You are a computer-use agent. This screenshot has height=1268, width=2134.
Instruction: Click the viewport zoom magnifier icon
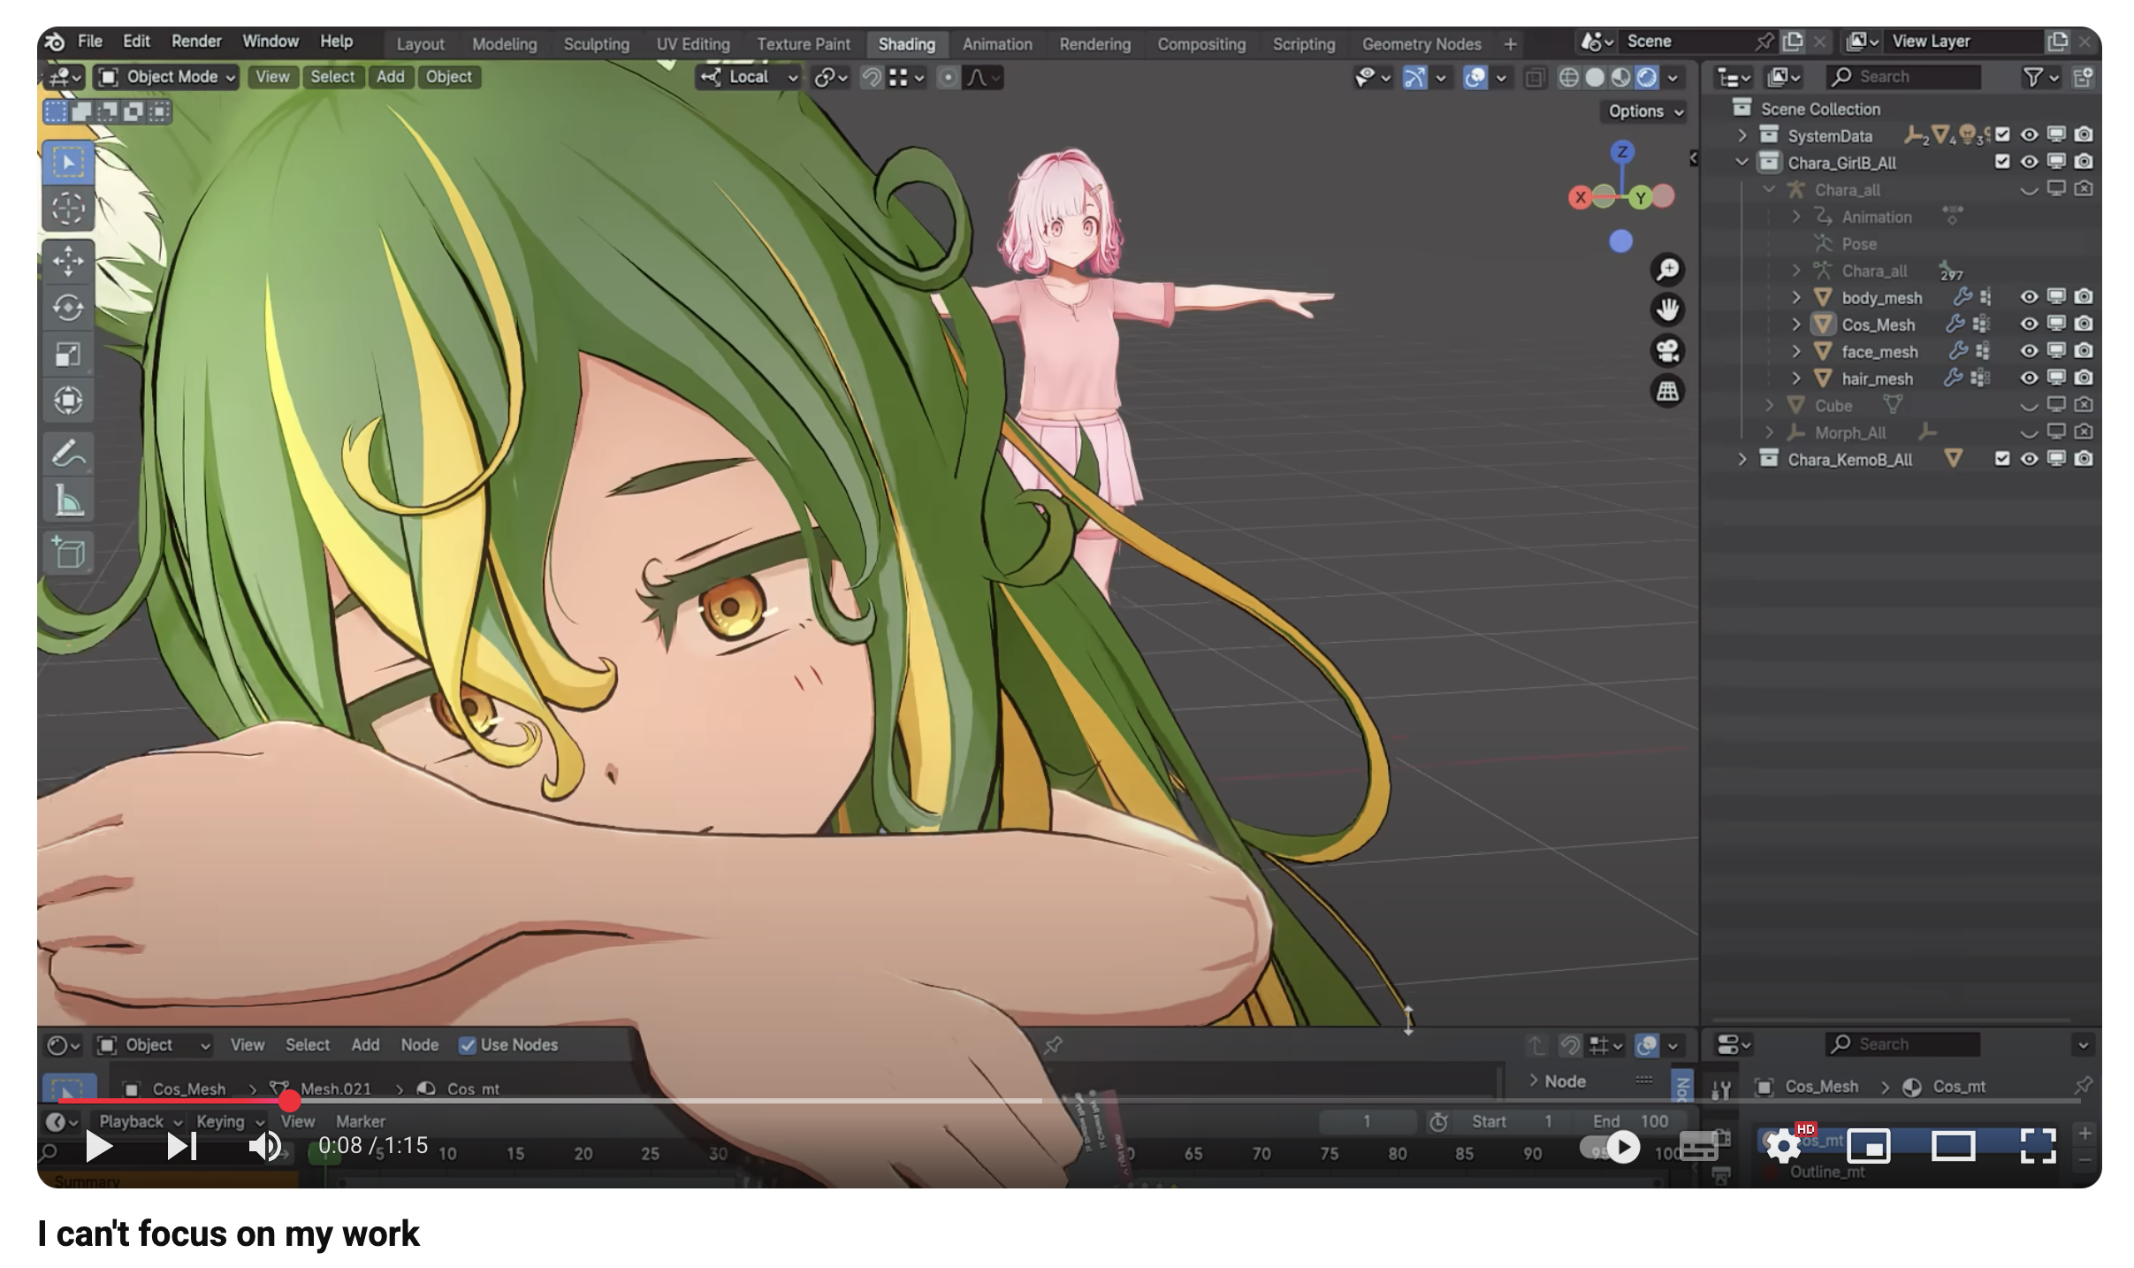pos(1667,270)
